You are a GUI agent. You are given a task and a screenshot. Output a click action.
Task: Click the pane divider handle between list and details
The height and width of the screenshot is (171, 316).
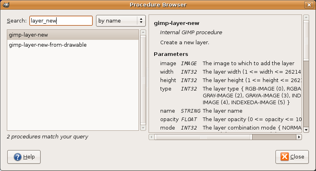(x=147, y=78)
